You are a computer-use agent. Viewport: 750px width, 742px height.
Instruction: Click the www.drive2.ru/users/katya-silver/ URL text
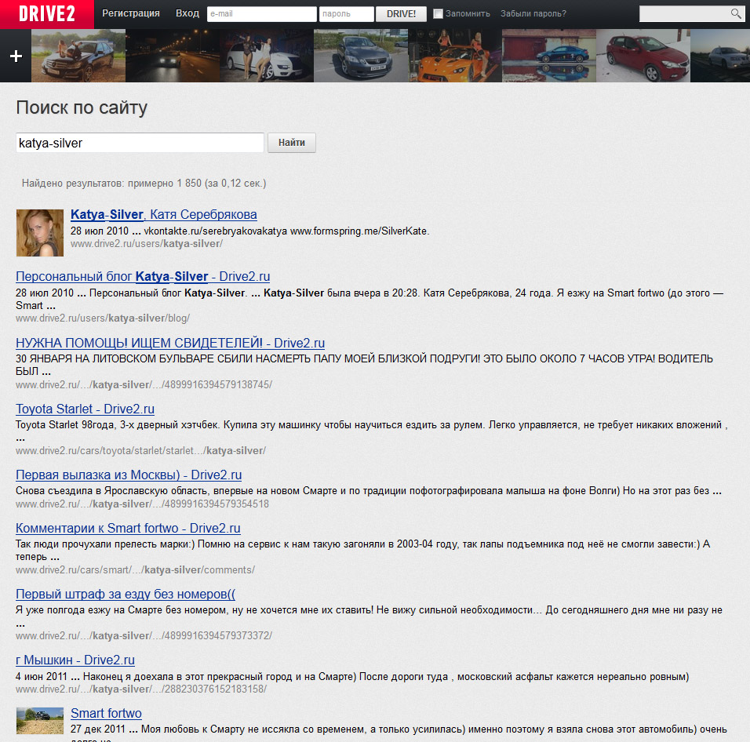pyautogui.click(x=147, y=244)
